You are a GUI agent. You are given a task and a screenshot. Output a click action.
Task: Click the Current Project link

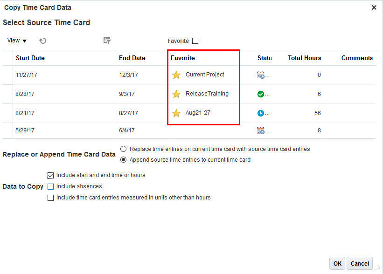pyautogui.click(x=206, y=75)
